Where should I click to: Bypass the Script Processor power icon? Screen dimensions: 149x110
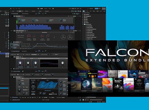coord(14,31)
